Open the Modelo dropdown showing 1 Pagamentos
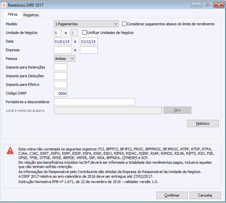The image size is (226, 203). [86, 24]
